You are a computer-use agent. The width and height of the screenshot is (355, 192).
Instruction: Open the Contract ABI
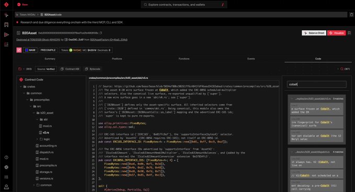70,69
